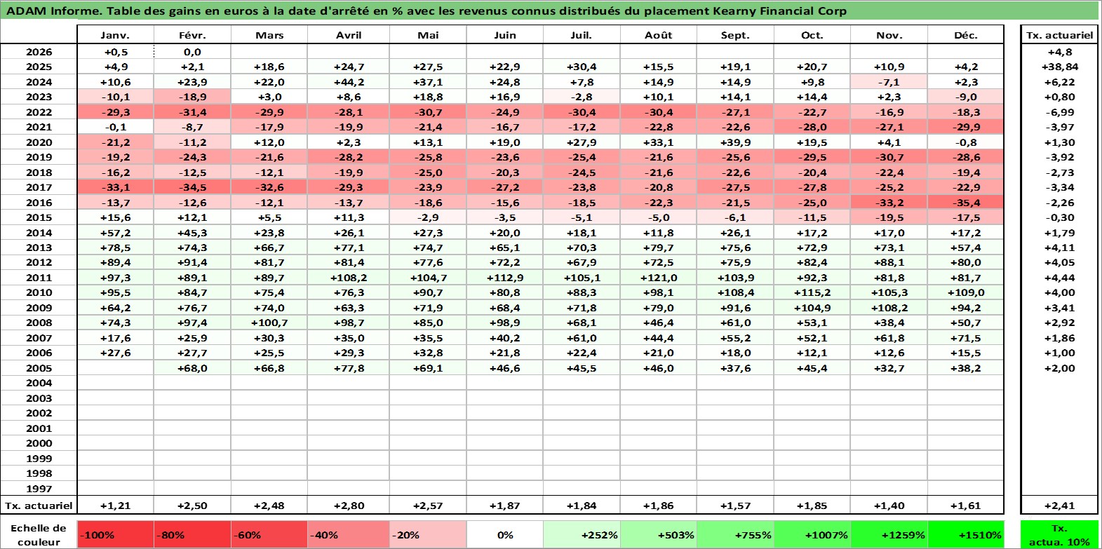Click the 2026 Févr. cell showing 0,0

[192, 52]
